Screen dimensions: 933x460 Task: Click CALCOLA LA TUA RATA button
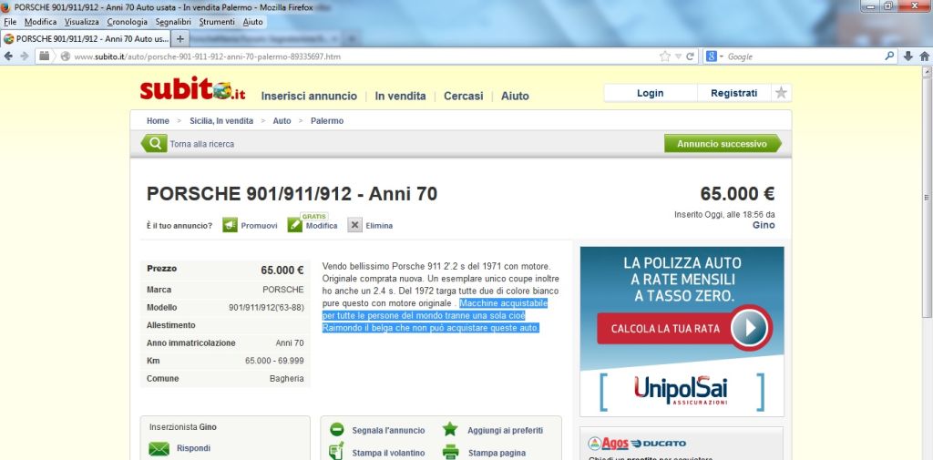pyautogui.click(x=665, y=329)
